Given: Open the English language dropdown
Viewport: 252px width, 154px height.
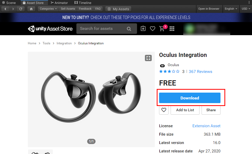Looking at the screenshot, I should point(231,9).
